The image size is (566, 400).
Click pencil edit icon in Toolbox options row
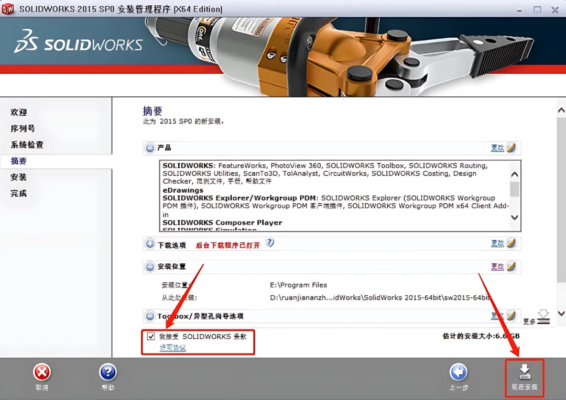pyautogui.click(x=511, y=316)
